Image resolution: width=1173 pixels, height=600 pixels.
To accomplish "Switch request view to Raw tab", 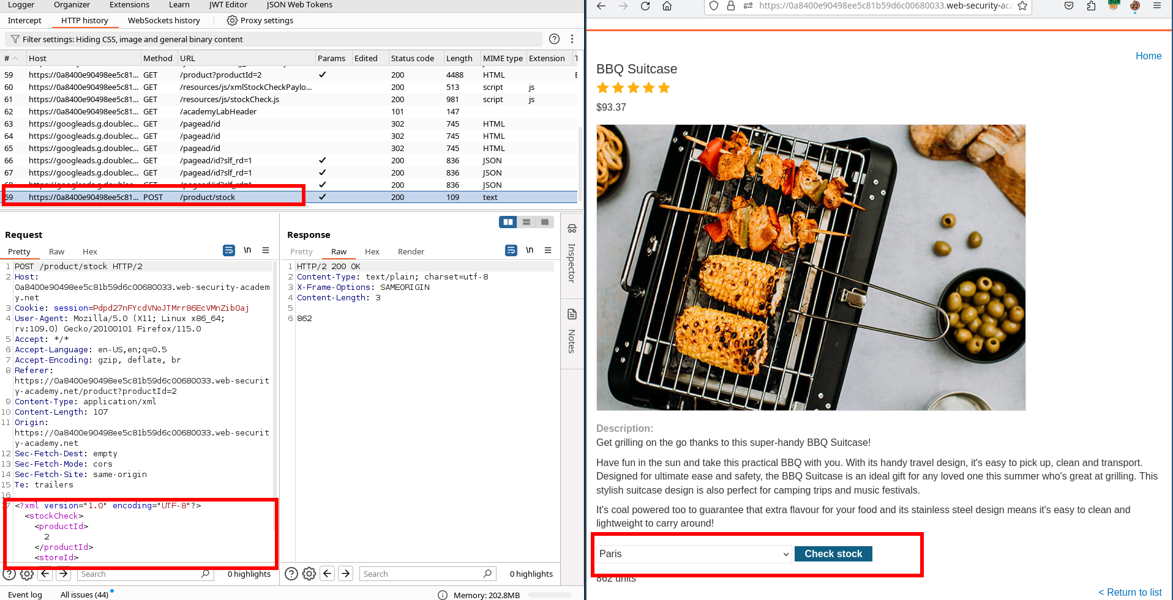I will pos(56,251).
